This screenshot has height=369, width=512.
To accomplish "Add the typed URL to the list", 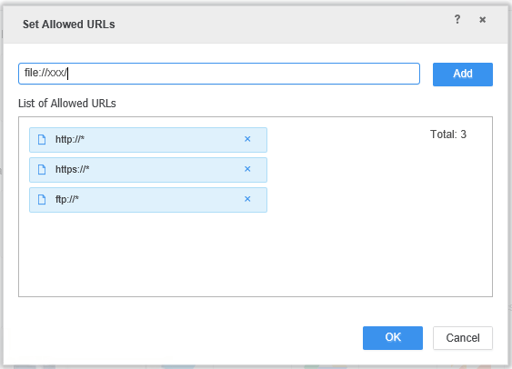I will [x=463, y=74].
